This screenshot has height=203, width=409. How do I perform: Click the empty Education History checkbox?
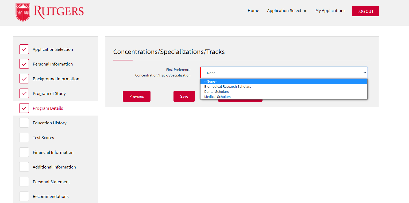24,123
